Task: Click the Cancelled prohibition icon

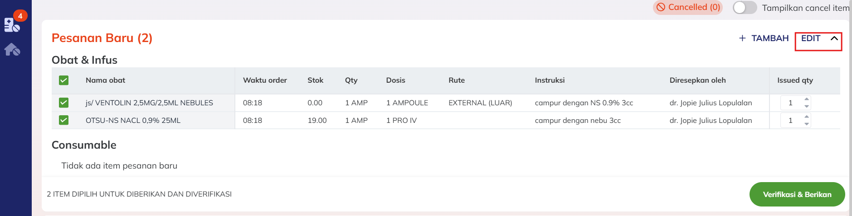Action: [x=661, y=7]
